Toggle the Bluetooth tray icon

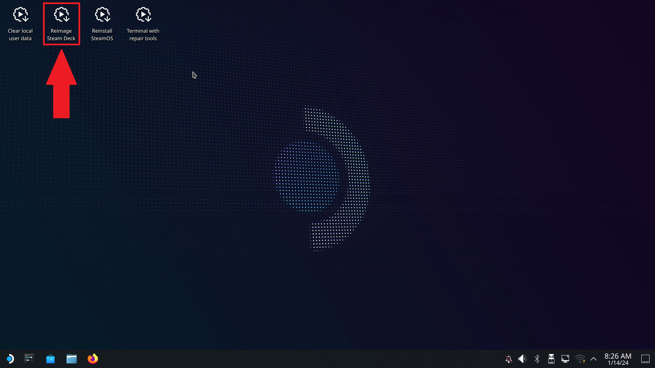point(537,359)
